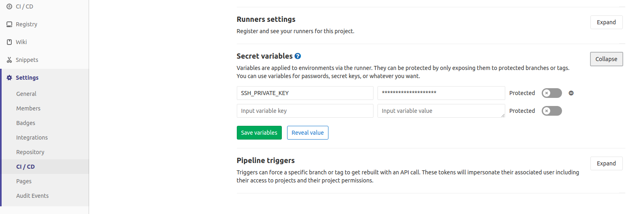Screen dimensions: 635x214
Task: Expand the Pipeline triggers section
Action: [606, 163]
